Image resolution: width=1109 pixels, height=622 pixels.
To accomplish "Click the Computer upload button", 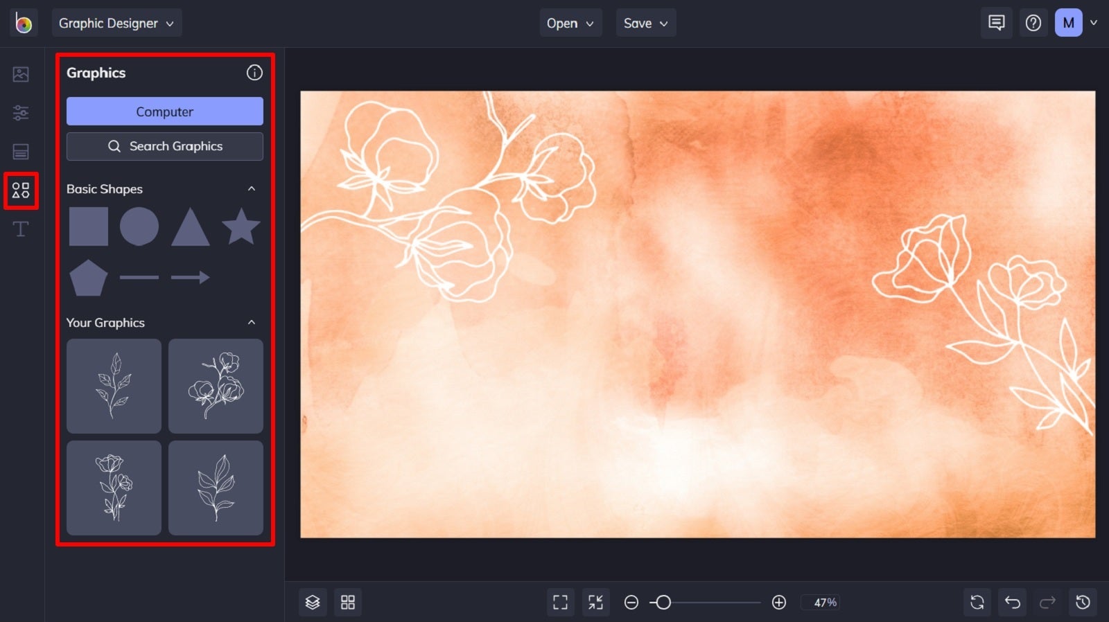I will (165, 112).
